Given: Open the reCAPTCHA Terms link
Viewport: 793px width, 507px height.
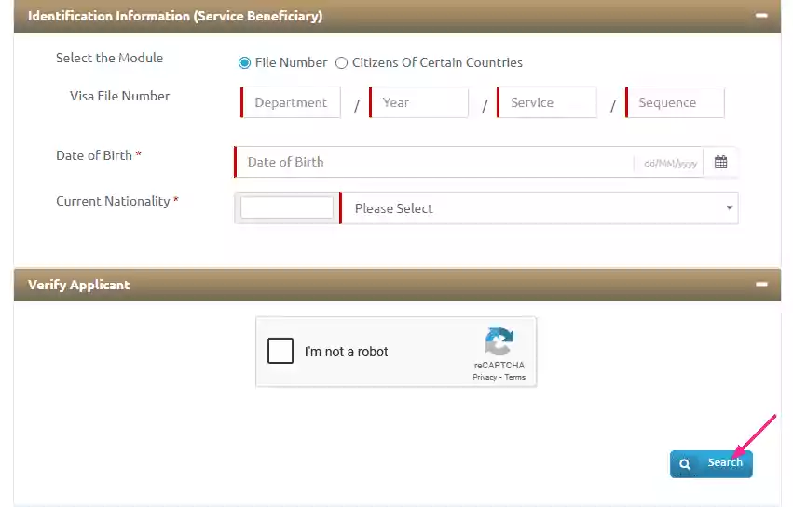Looking at the screenshot, I should (x=514, y=377).
